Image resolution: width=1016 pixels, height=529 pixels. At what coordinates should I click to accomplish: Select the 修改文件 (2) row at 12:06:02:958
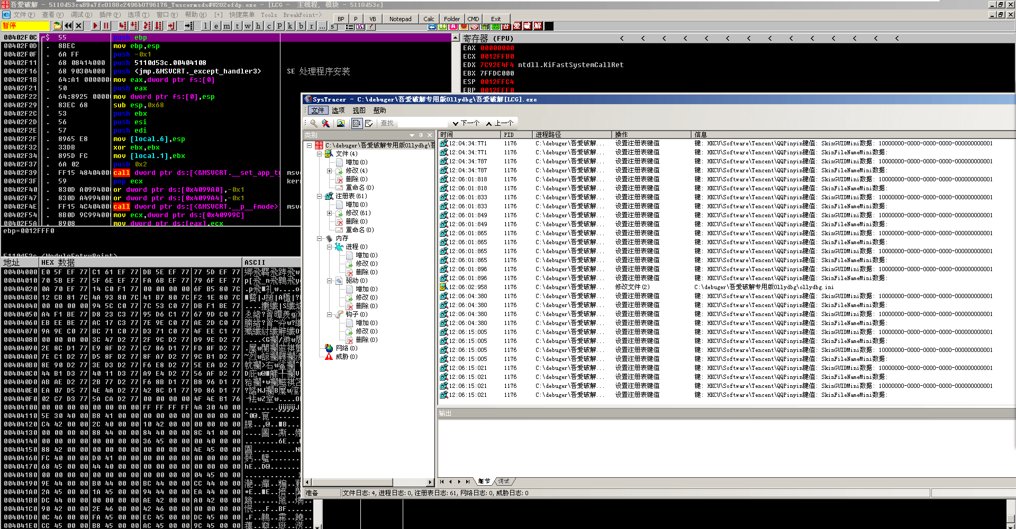point(726,287)
